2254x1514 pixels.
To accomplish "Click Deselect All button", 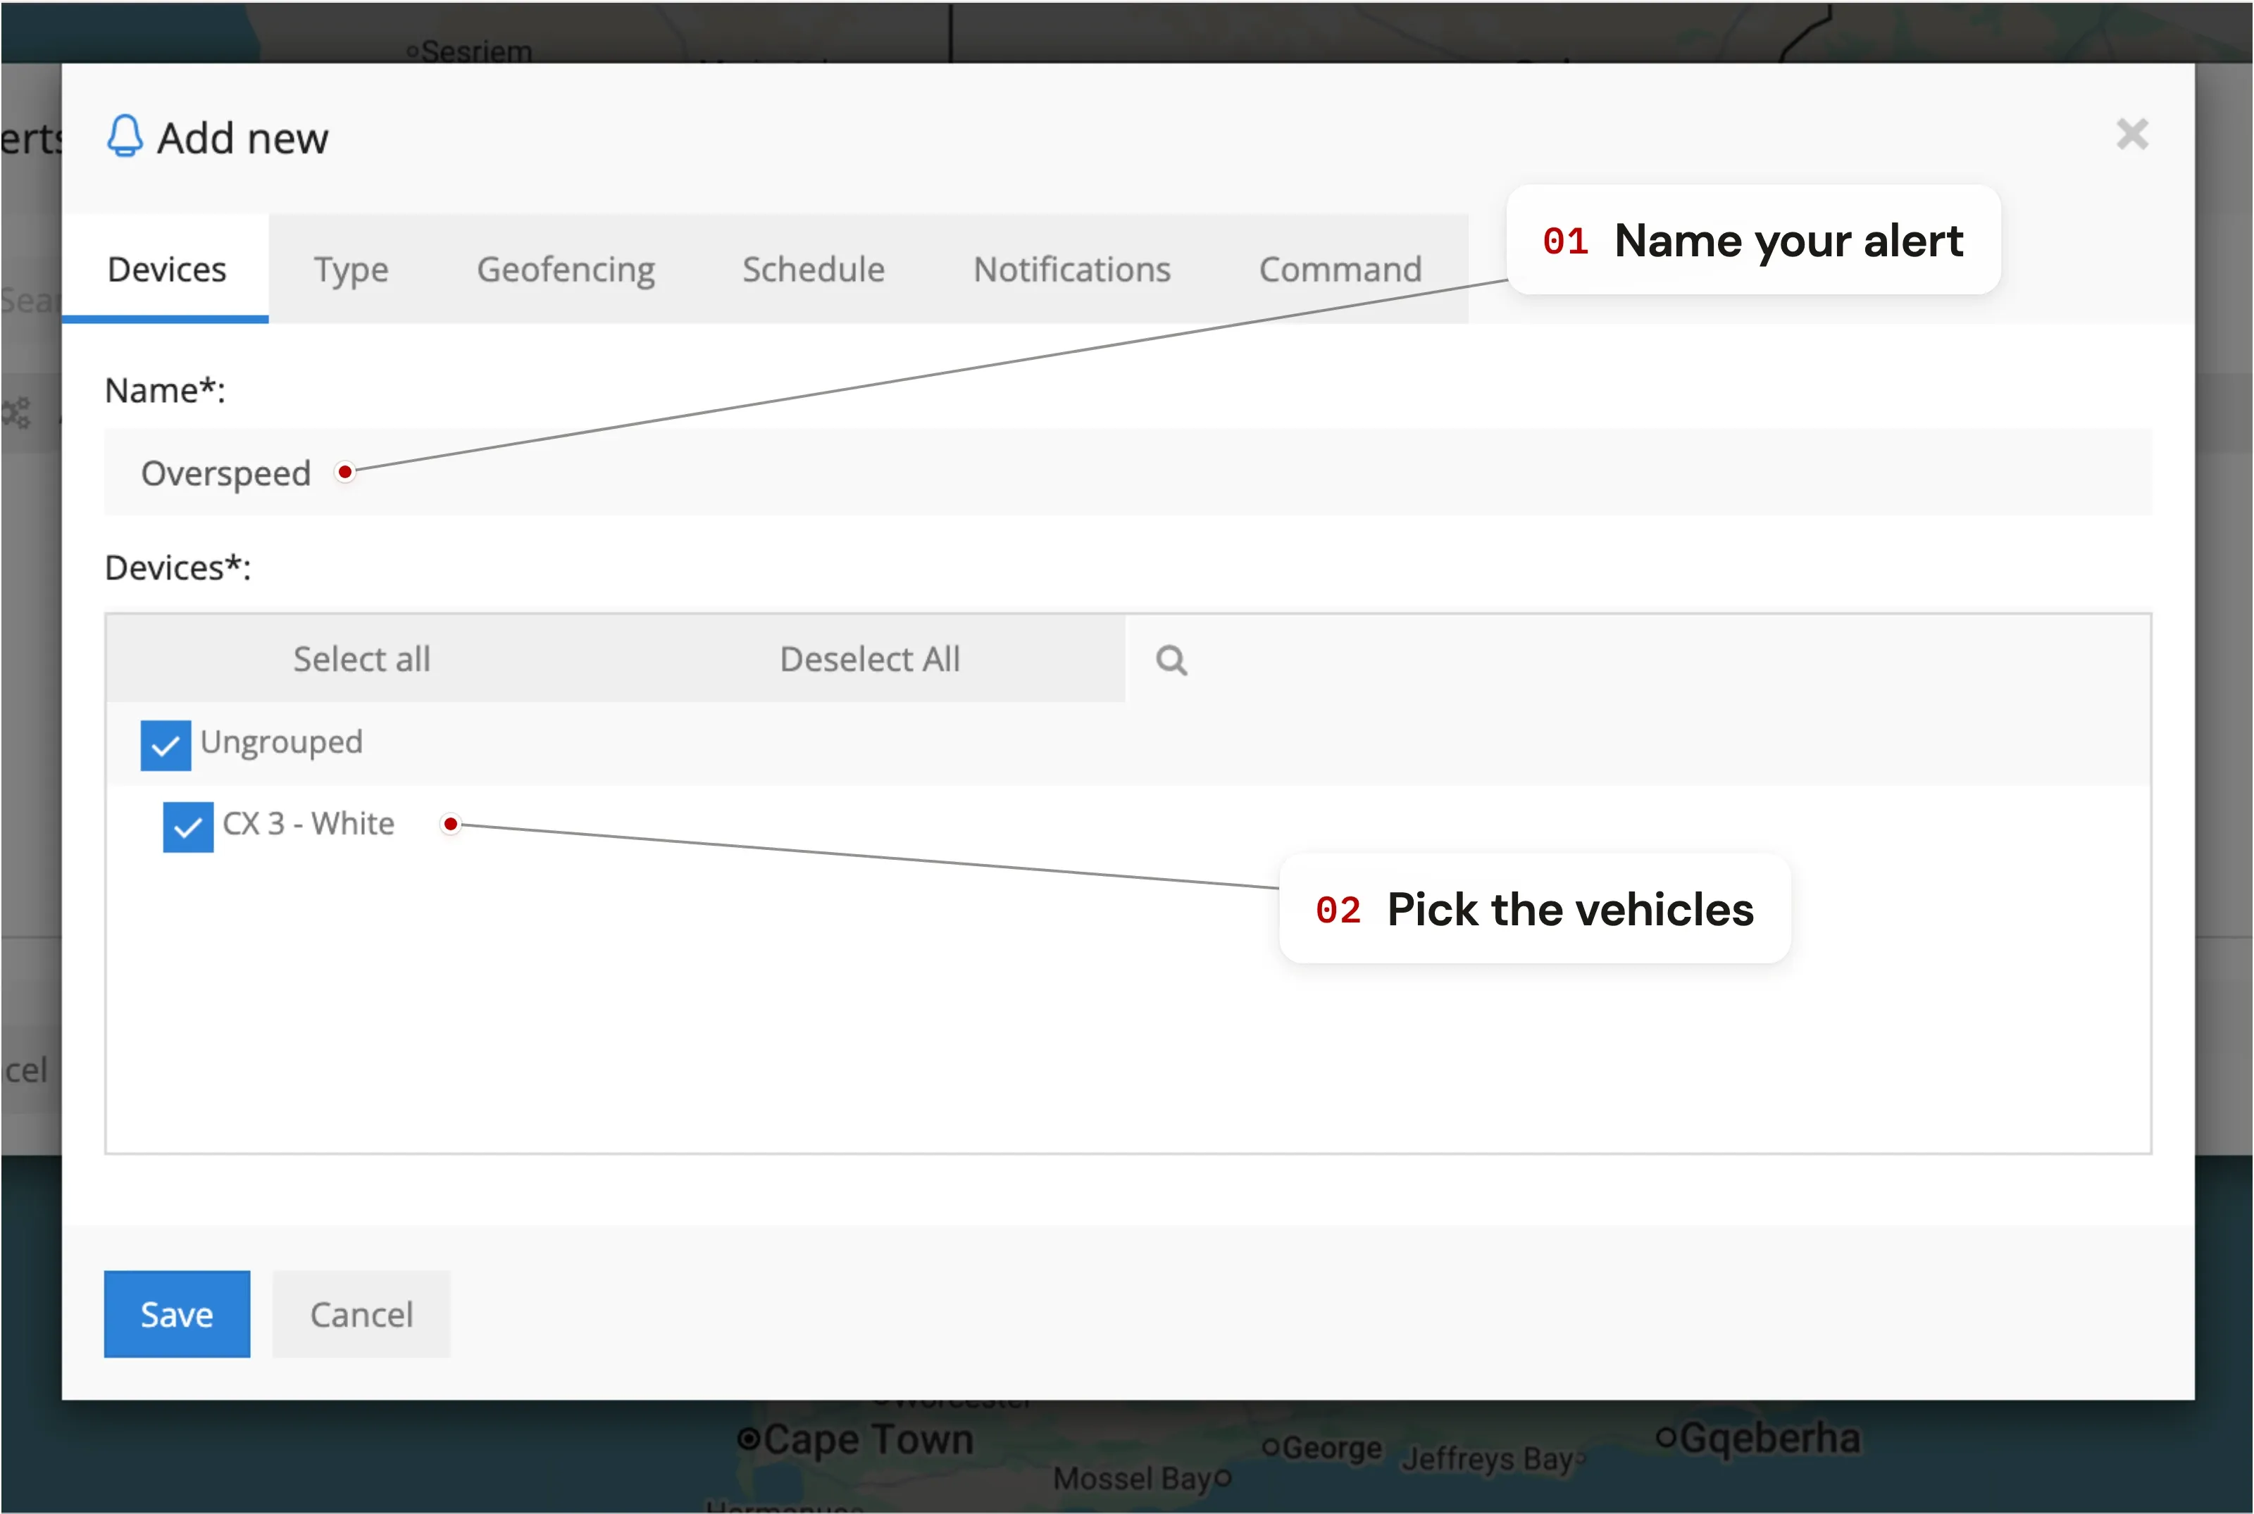I will [870, 660].
